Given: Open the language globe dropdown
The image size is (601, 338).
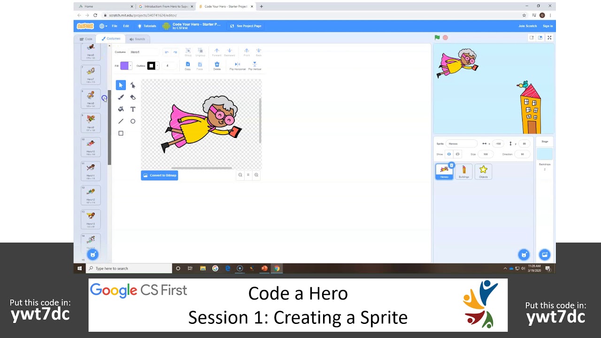Looking at the screenshot, I should coord(103,26).
